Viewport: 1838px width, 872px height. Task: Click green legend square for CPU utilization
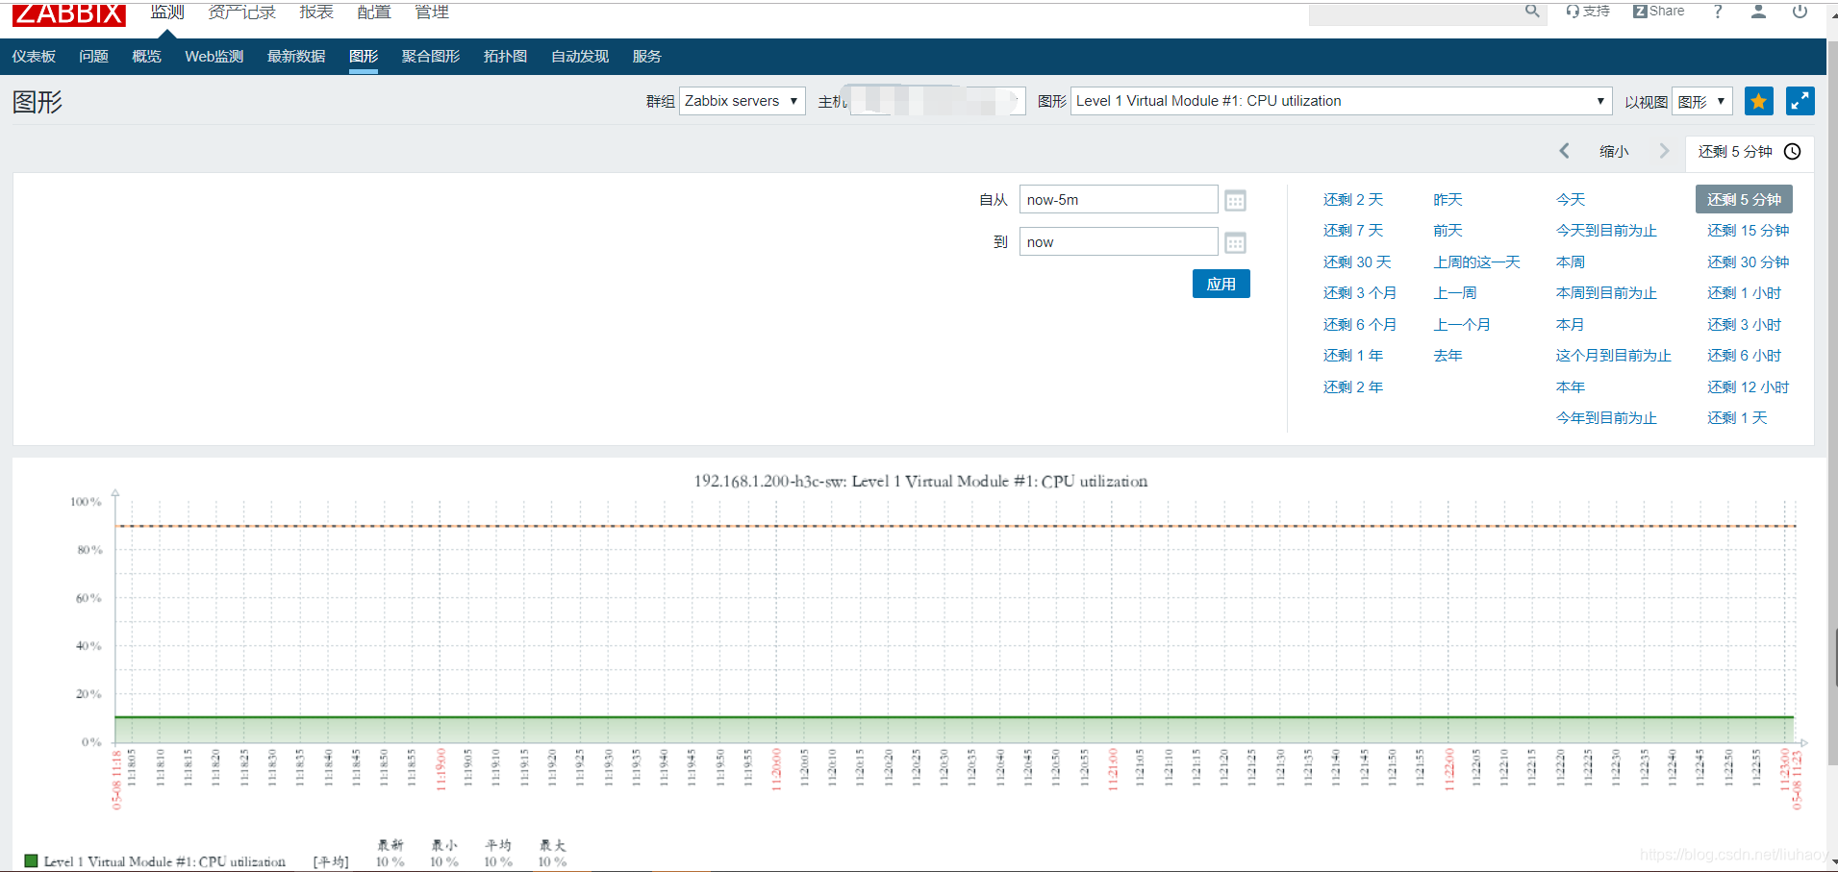click(31, 861)
